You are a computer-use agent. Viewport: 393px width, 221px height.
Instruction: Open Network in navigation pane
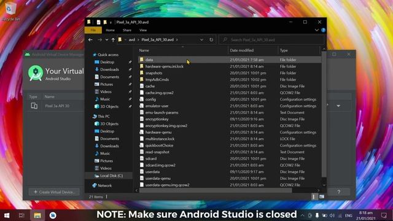coord(105,185)
